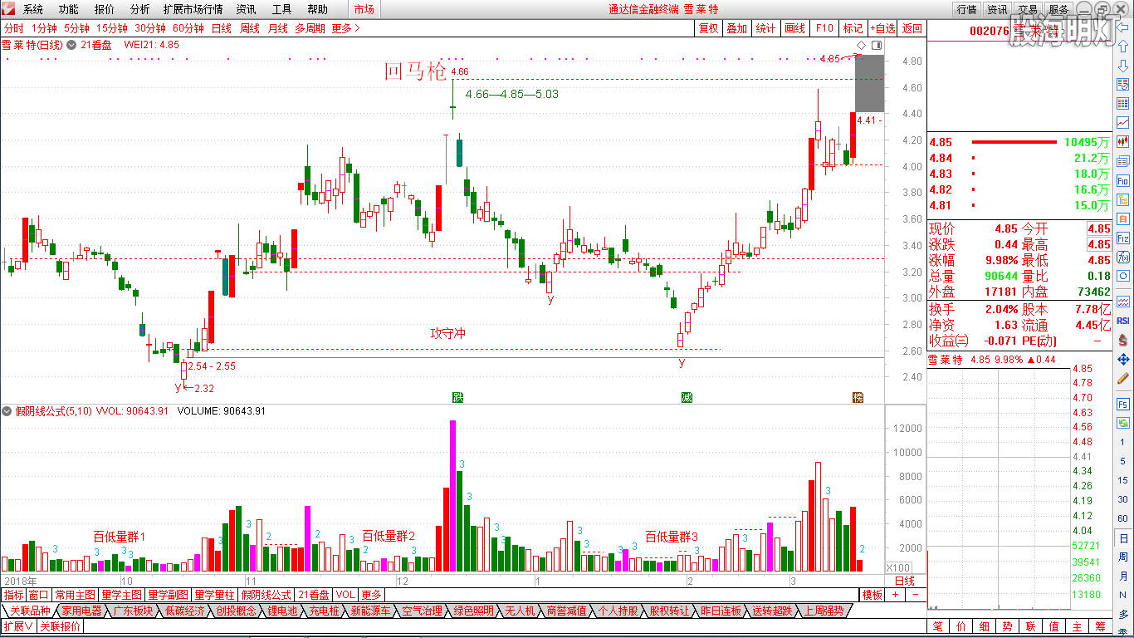The width and height of the screenshot is (1134, 638).
Task: Switch to the 15-minute period in the sidebar
Action: 1123,480
